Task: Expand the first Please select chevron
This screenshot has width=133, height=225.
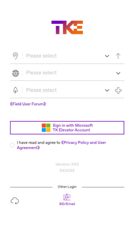Action: click(x=107, y=56)
